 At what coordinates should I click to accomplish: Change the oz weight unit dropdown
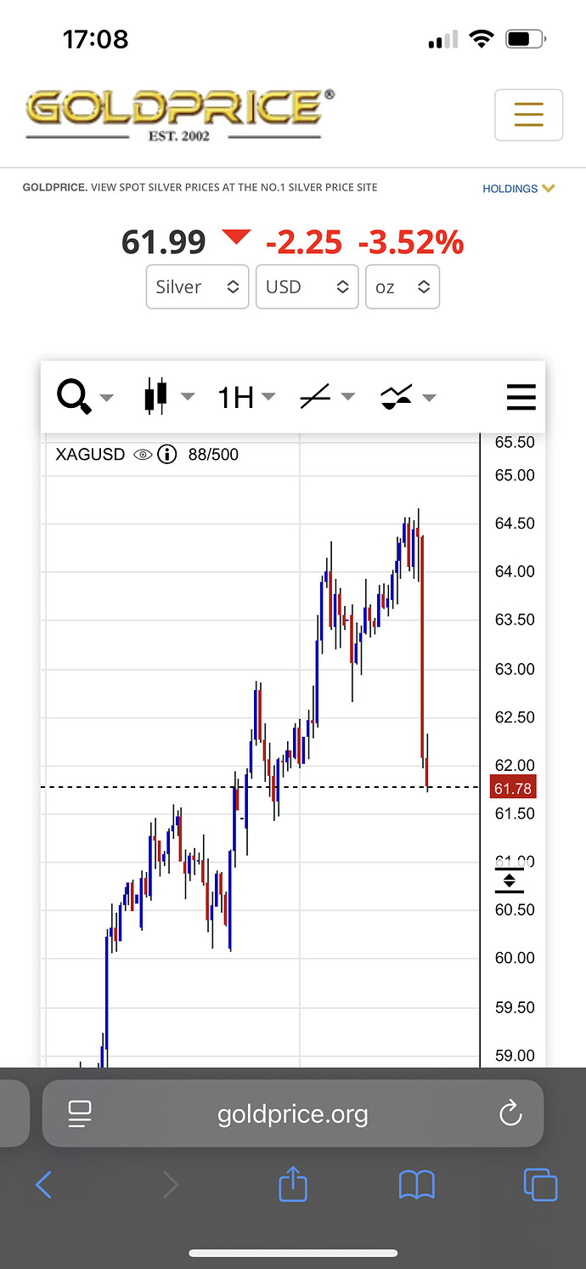click(x=402, y=286)
